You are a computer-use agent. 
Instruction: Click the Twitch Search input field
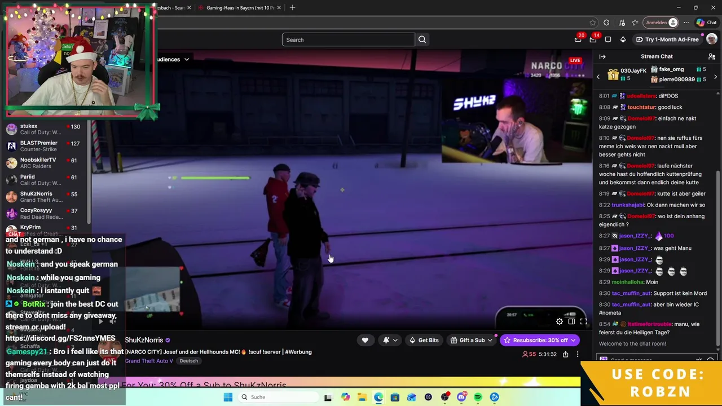click(349, 39)
